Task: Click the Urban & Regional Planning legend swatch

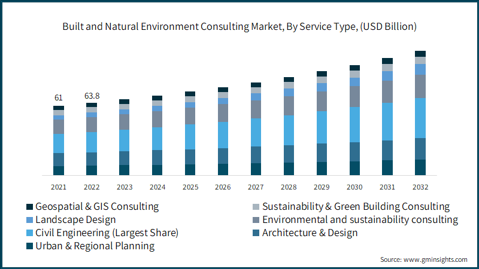Action: 29,246
